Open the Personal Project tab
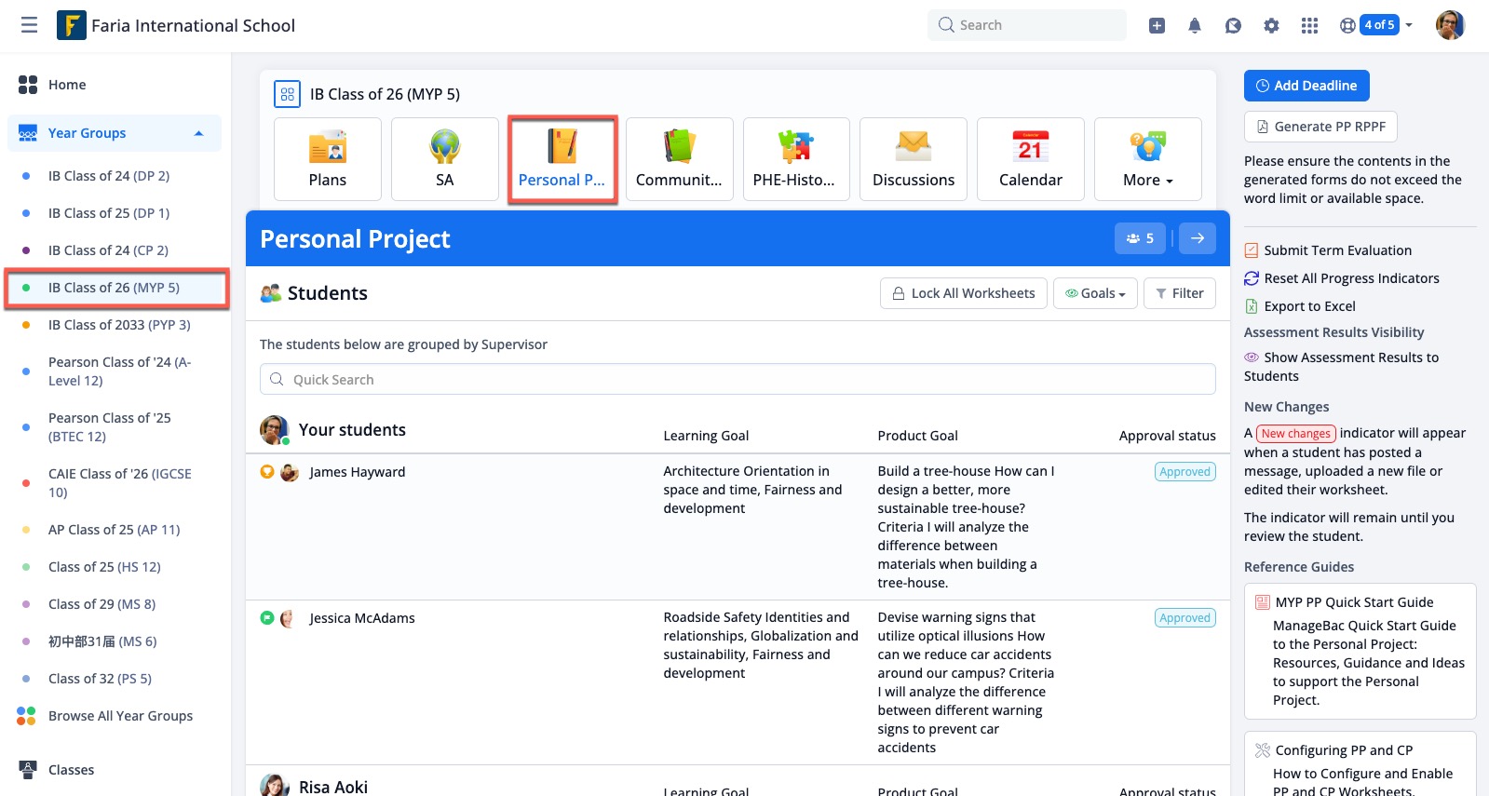 562,159
